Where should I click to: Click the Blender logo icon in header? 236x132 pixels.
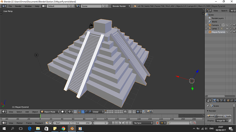[135, 6]
